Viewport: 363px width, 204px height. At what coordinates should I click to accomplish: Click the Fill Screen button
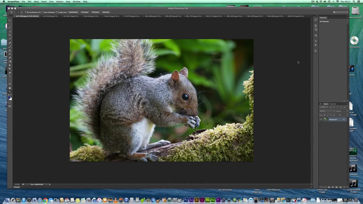[96, 12]
